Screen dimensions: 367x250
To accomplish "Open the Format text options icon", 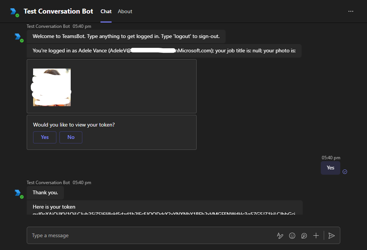I will pos(280,235).
